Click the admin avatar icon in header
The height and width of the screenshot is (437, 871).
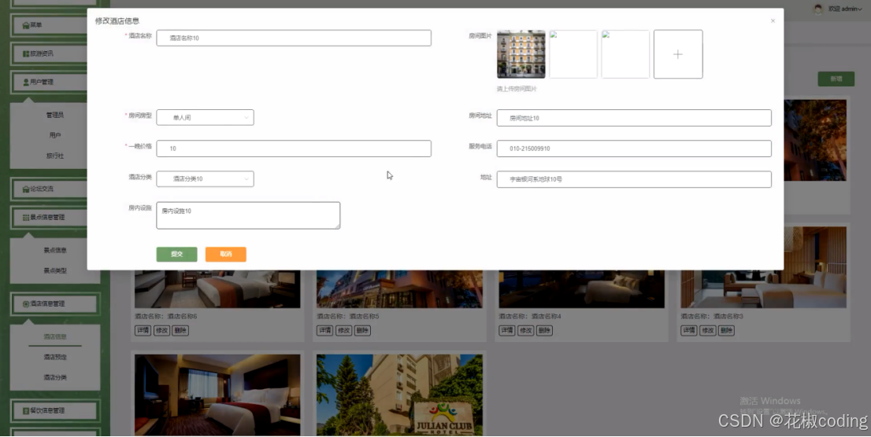817,9
